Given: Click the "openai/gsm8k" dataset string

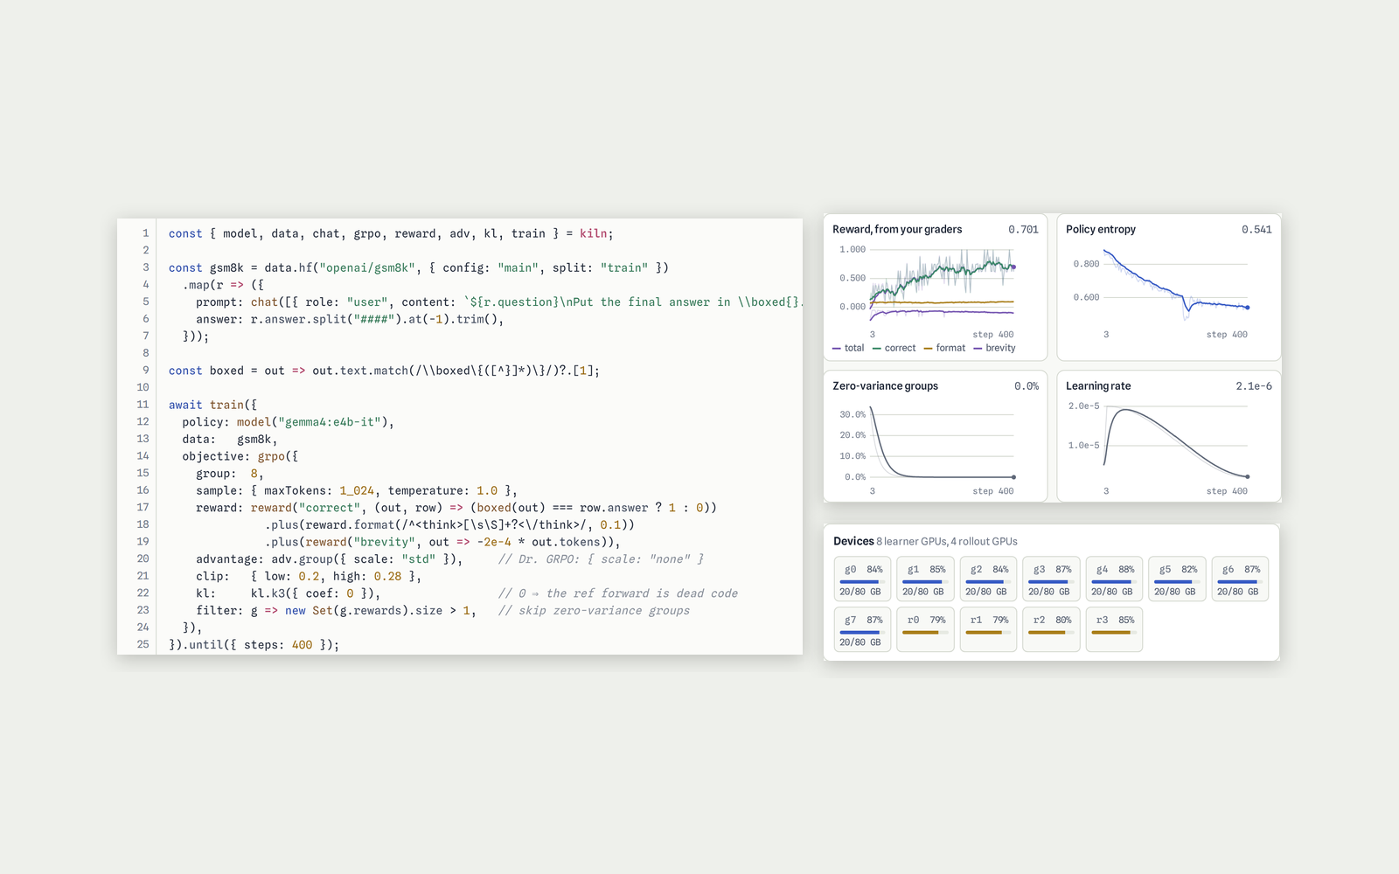Looking at the screenshot, I should coord(370,267).
